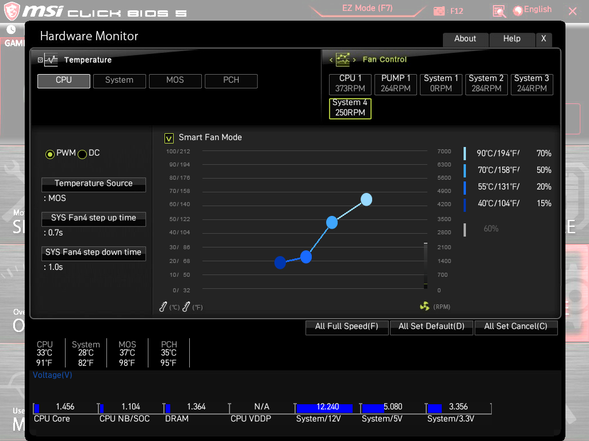
Task: Click the left arrow before the Fan Control icon
Action: click(331, 60)
